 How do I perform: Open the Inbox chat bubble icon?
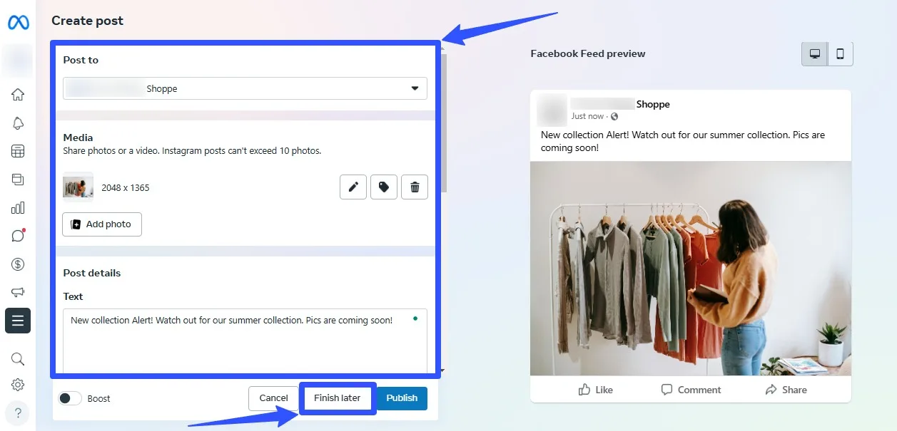click(x=18, y=236)
